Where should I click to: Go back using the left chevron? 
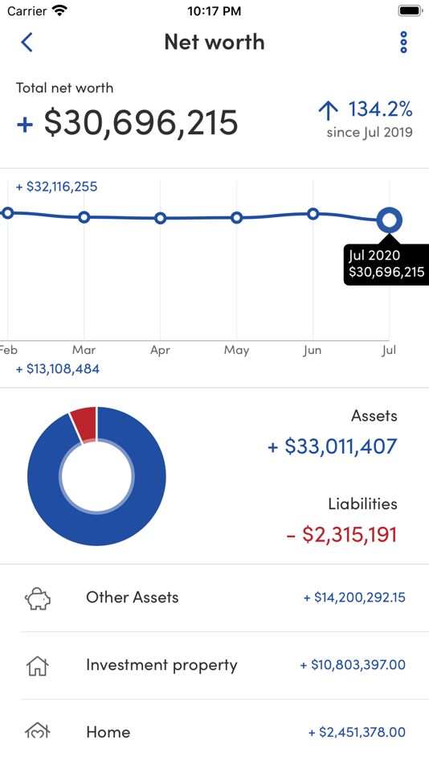point(27,43)
